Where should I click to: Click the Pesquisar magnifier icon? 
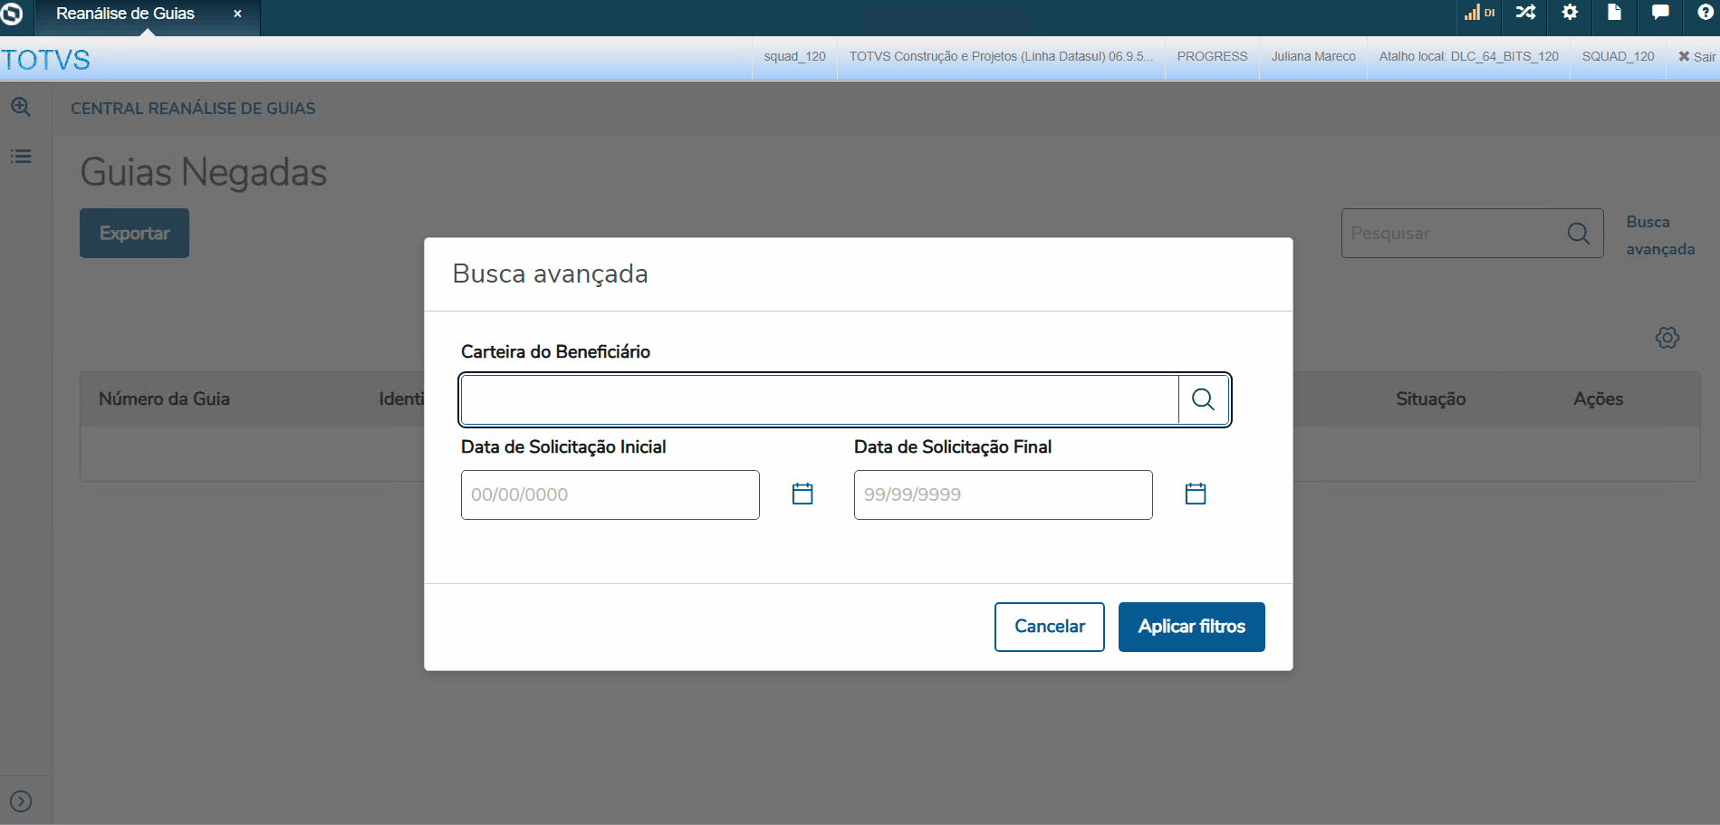pos(1578,234)
